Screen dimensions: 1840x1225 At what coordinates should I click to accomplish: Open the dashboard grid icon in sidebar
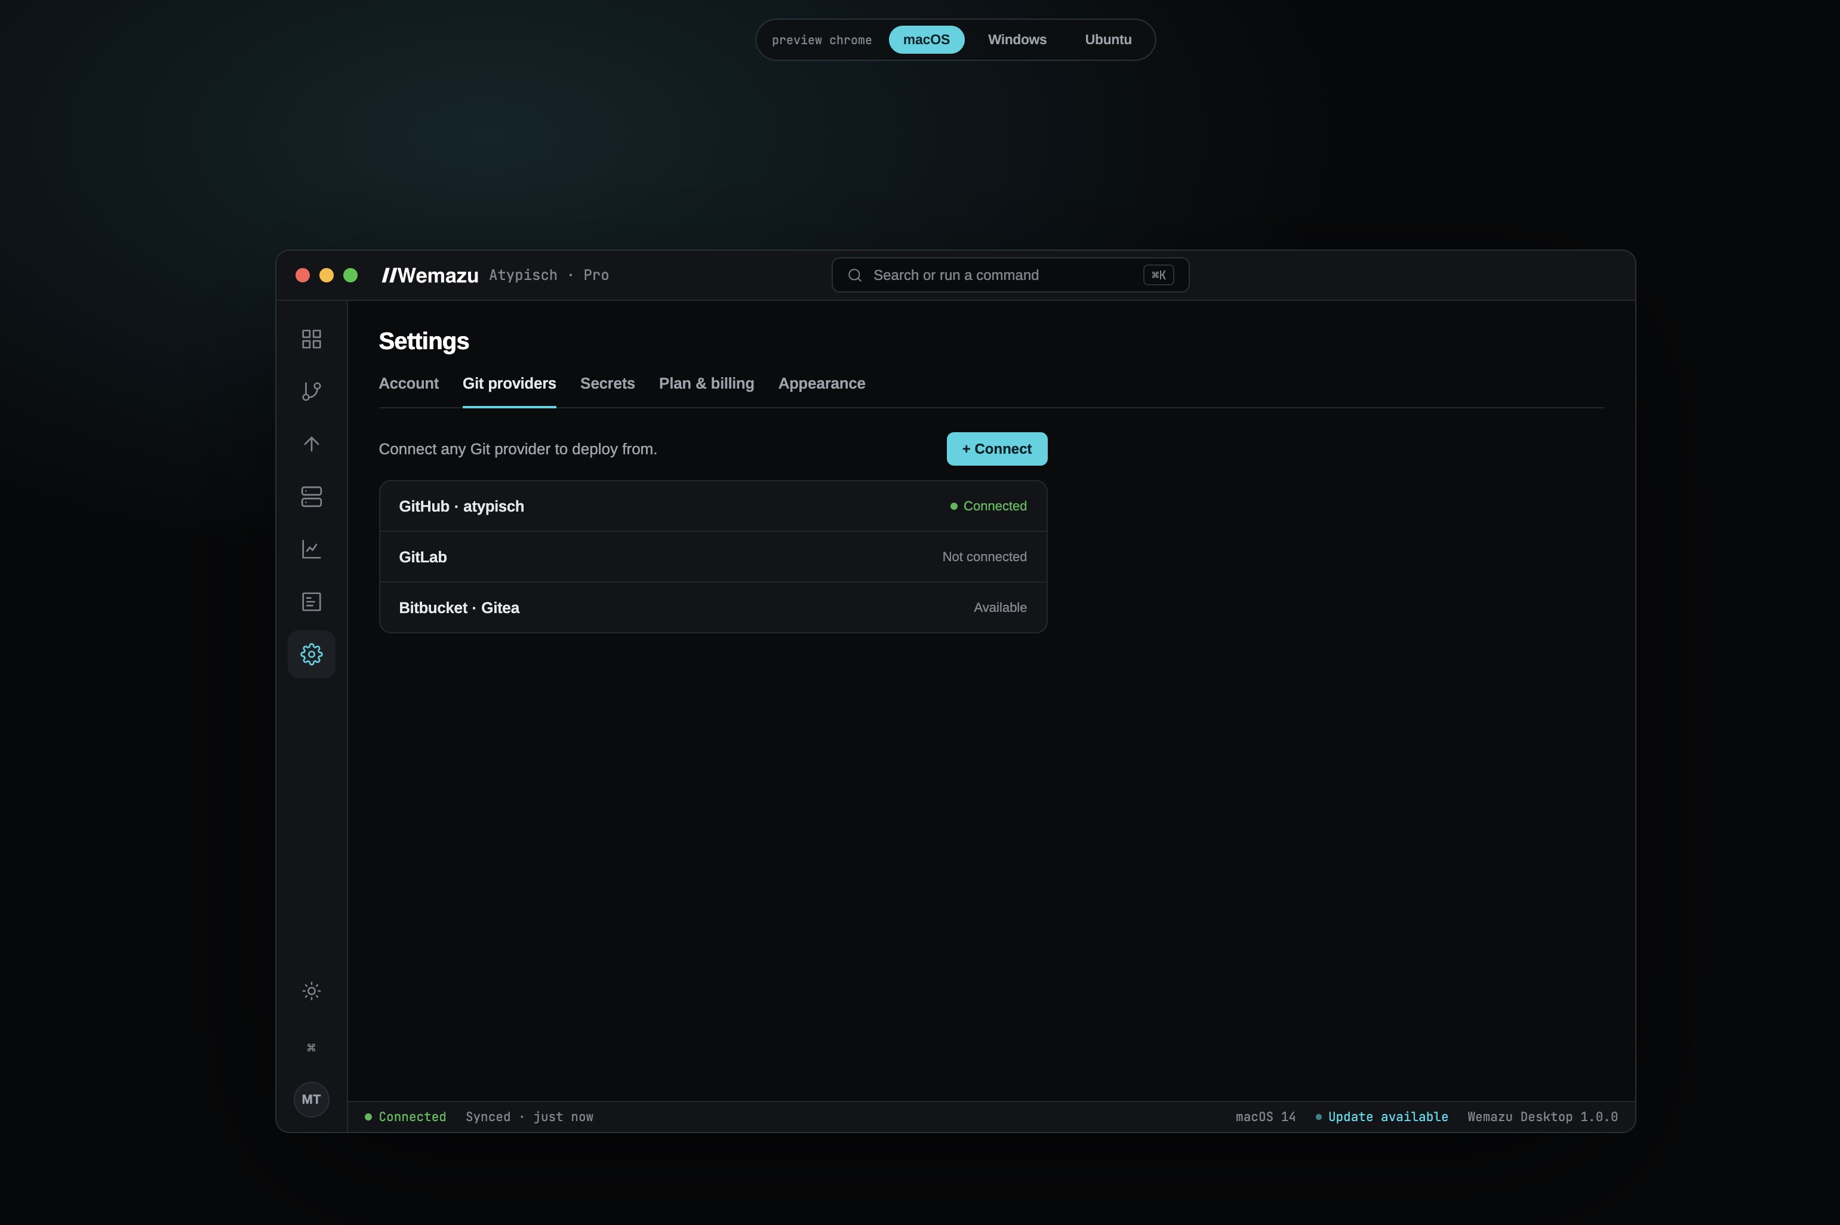[311, 339]
